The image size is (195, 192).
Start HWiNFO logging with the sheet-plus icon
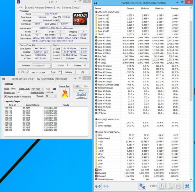tap(170, 186)
